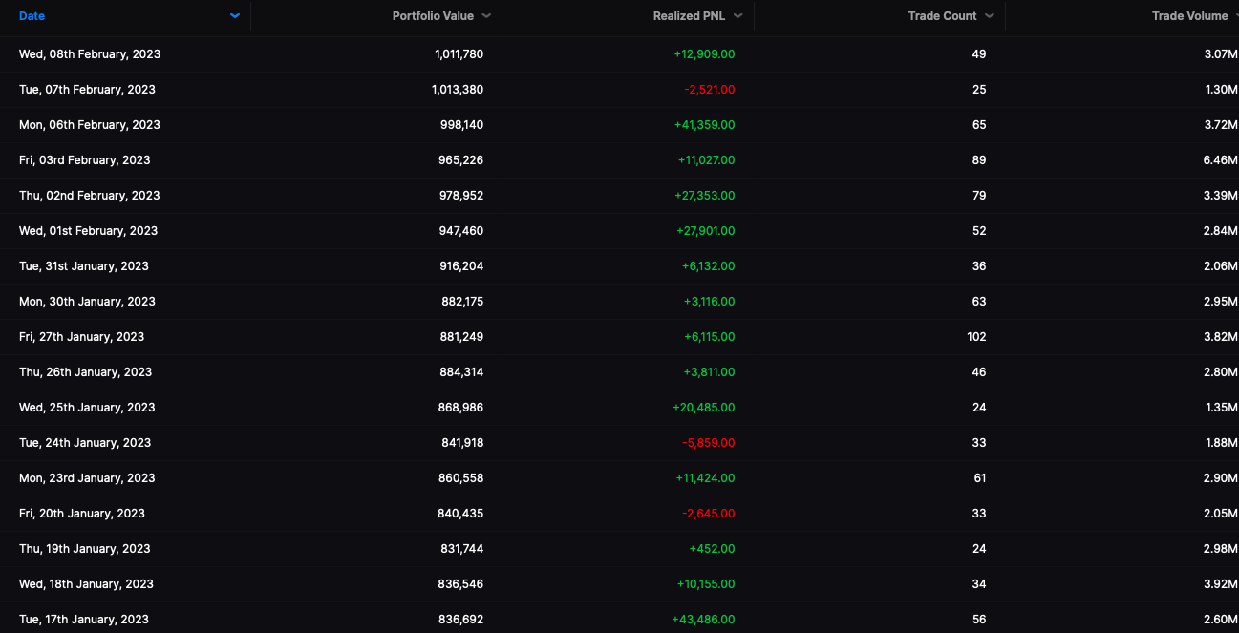Image resolution: width=1239 pixels, height=633 pixels.
Task: Click the Date column header label
Action: tap(32, 16)
